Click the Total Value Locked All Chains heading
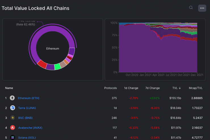210x140 pixels. 35,8
